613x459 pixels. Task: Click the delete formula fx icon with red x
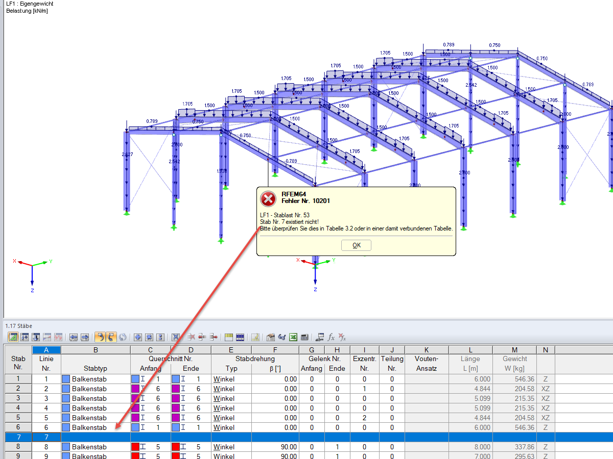click(343, 337)
